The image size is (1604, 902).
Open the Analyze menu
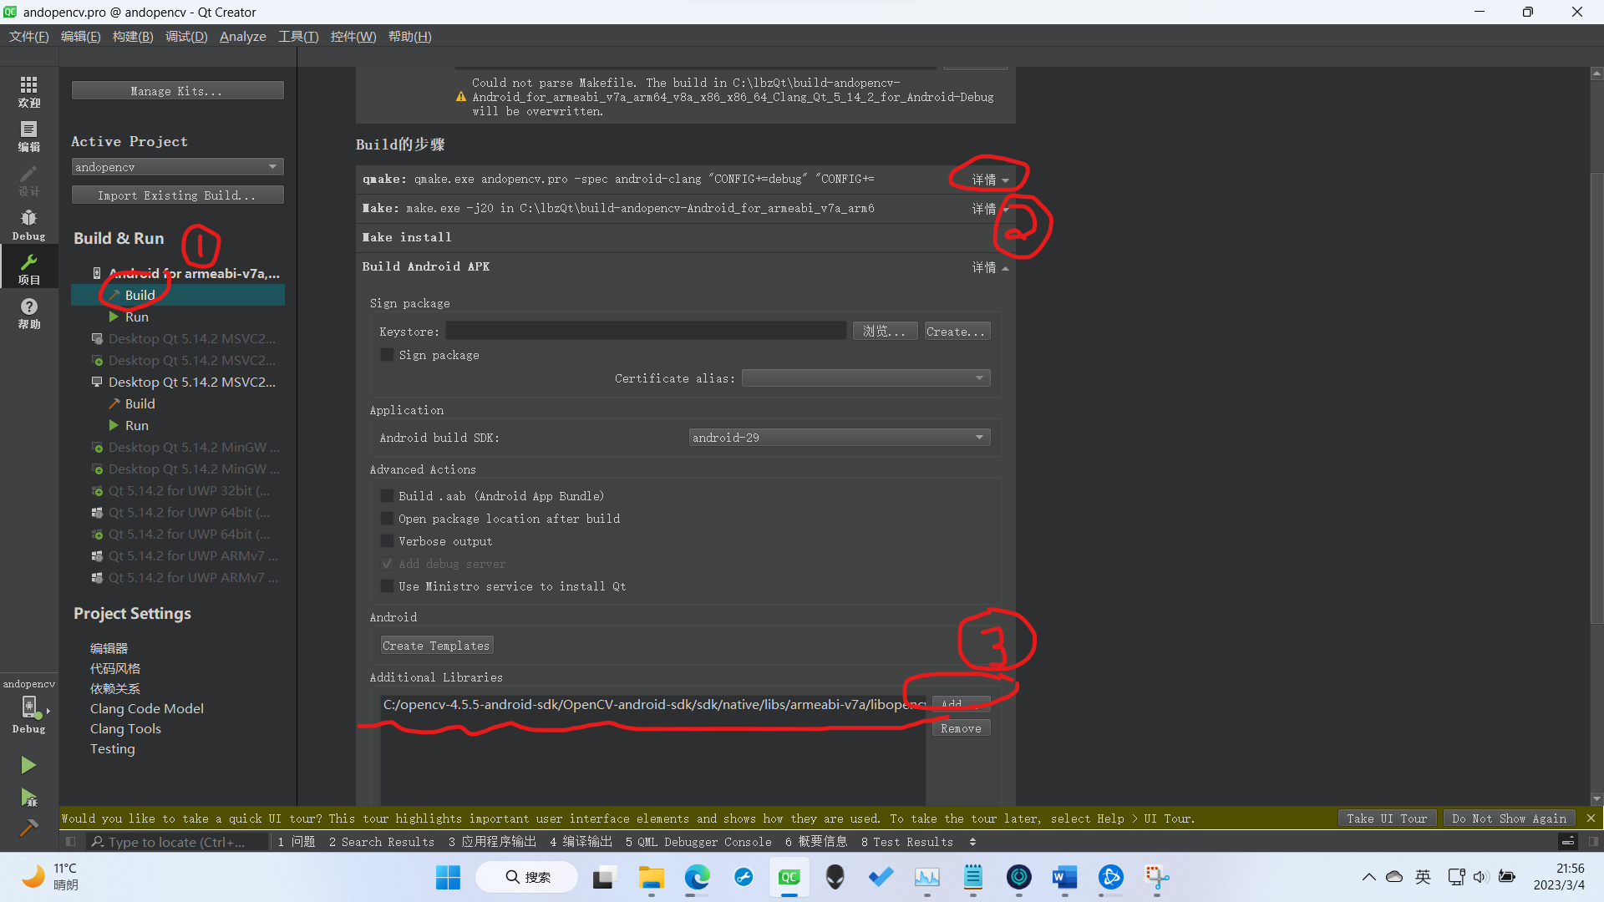pos(242,37)
